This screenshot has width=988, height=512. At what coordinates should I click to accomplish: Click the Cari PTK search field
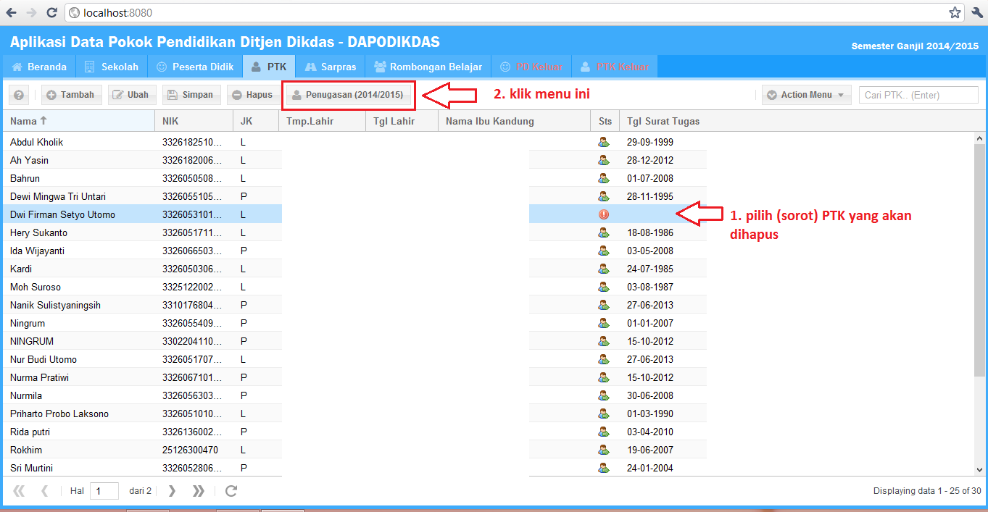click(918, 94)
